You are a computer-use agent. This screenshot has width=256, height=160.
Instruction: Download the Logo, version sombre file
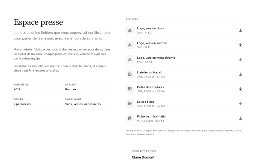[241, 45]
